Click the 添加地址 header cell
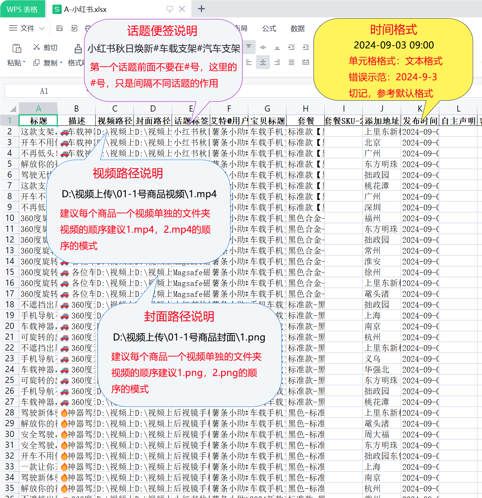The image size is (482, 498). pos(382,120)
